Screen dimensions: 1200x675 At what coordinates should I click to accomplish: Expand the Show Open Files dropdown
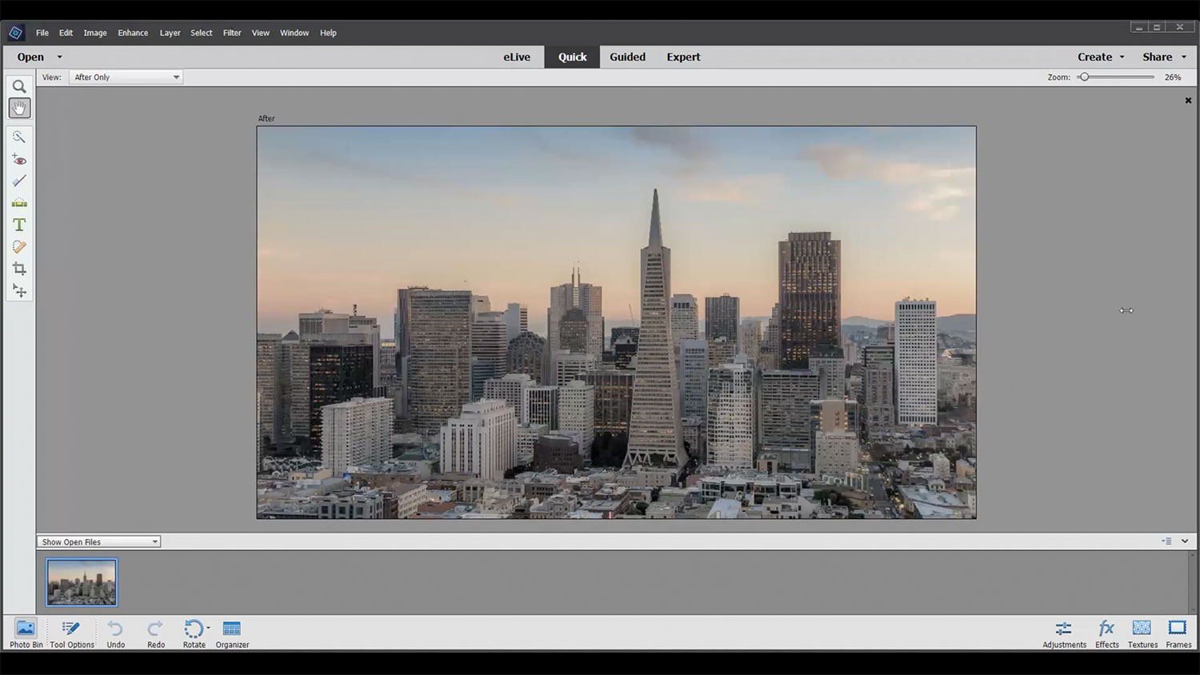(98, 542)
